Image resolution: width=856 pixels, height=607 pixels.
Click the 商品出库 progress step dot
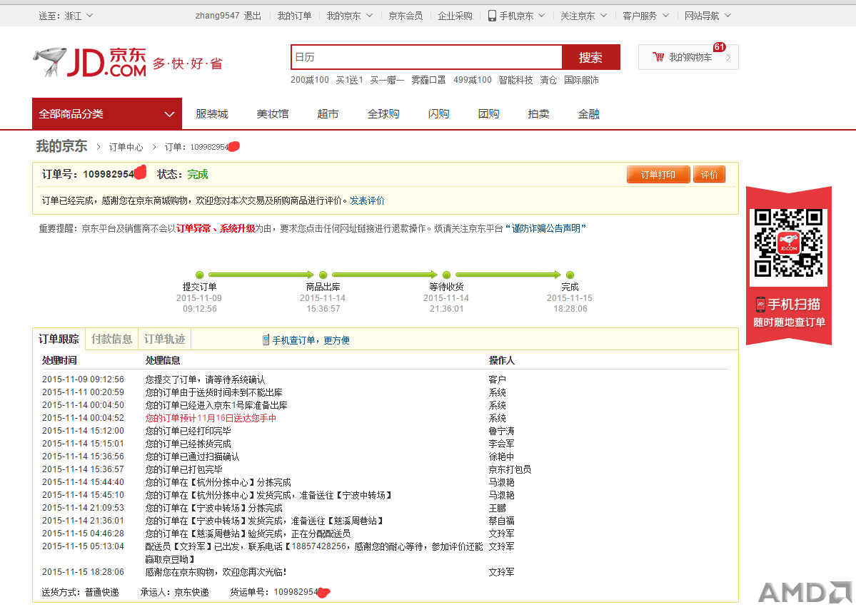click(x=323, y=275)
